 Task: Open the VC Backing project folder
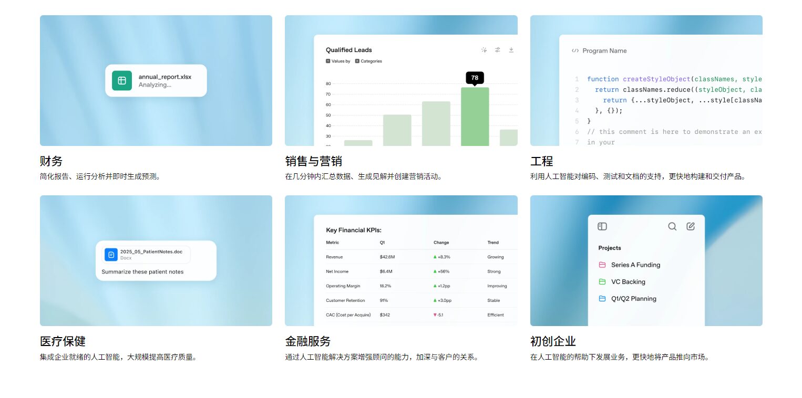(628, 282)
